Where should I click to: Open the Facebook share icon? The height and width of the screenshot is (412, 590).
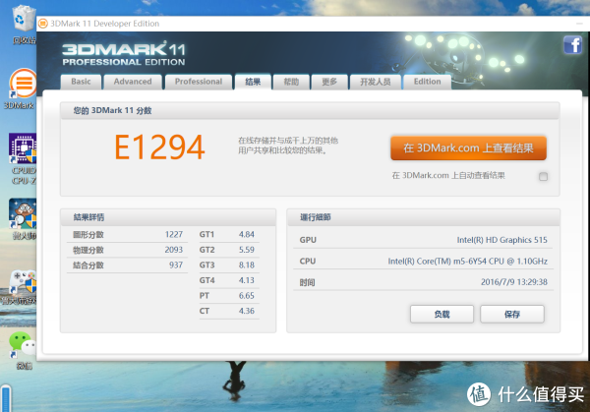[x=572, y=45]
